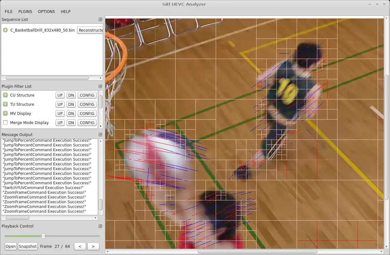Image resolution: width=390 pixels, height=255 pixels.
Task: Undock the Sequence List panel
Action: point(100,20)
